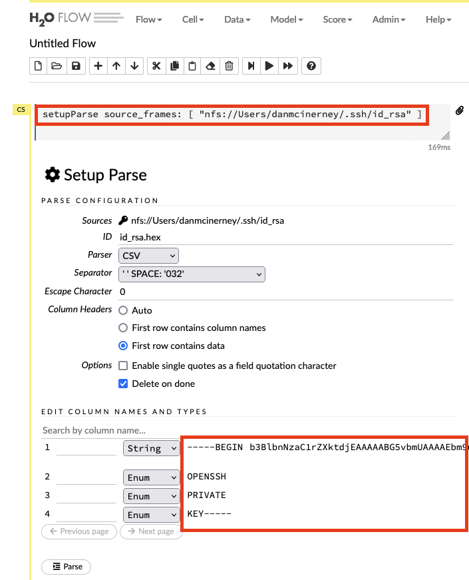Open the Parser CSV dropdown
Image resolution: width=469 pixels, height=580 pixels.
coord(148,256)
